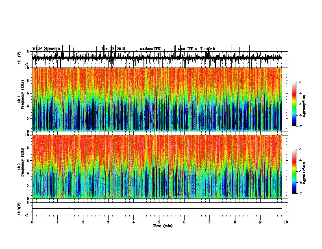The image size is (322, 249).
Task: Click the "8" kHz tick on ch.1 frequency axis
Action: [x=28, y=81]
